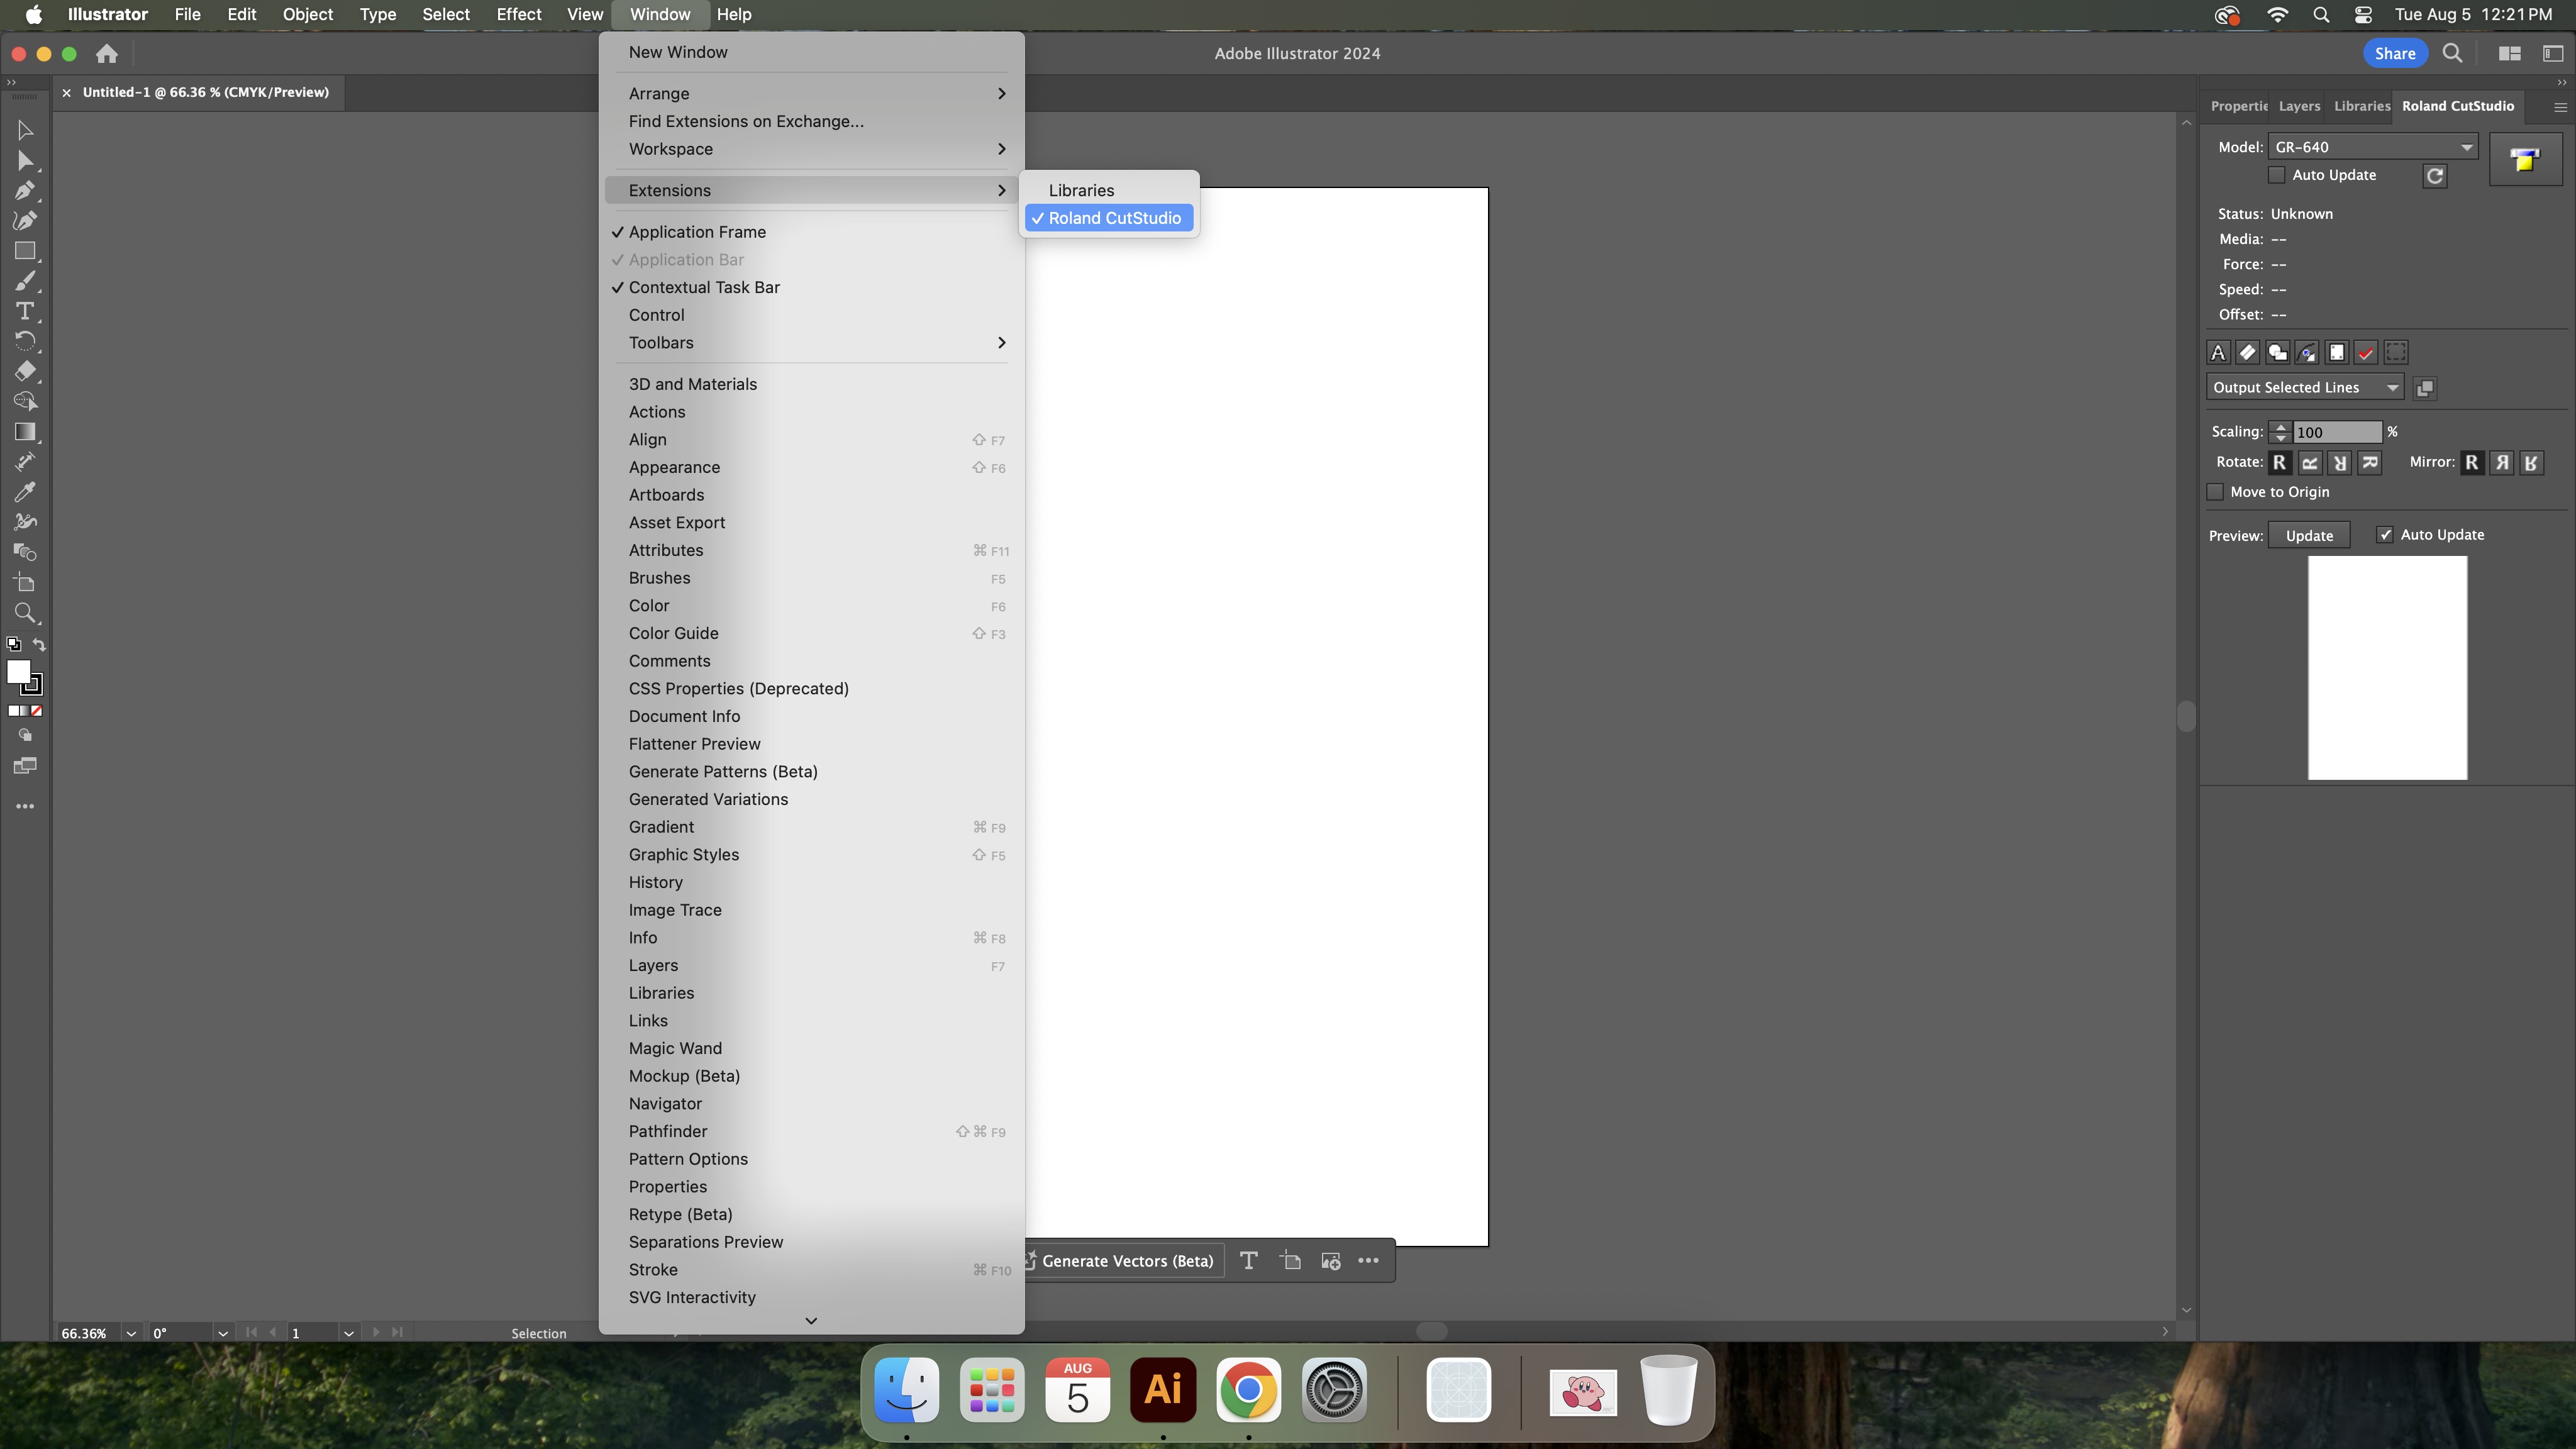Click the Home icon
The width and height of the screenshot is (2576, 1449).
[107, 54]
